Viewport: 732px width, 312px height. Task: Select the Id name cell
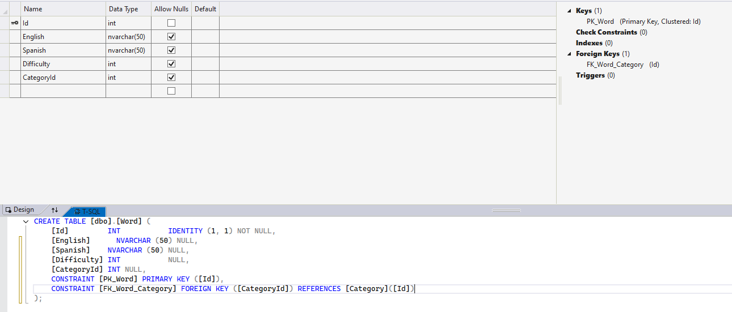63,23
